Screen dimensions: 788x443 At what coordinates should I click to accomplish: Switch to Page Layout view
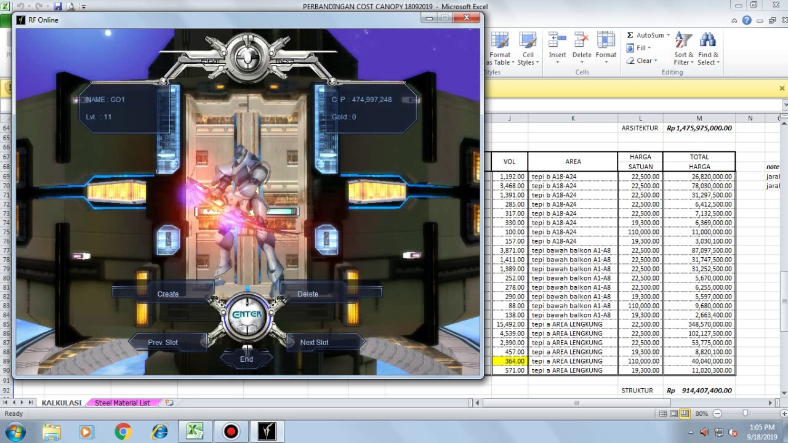(x=674, y=414)
